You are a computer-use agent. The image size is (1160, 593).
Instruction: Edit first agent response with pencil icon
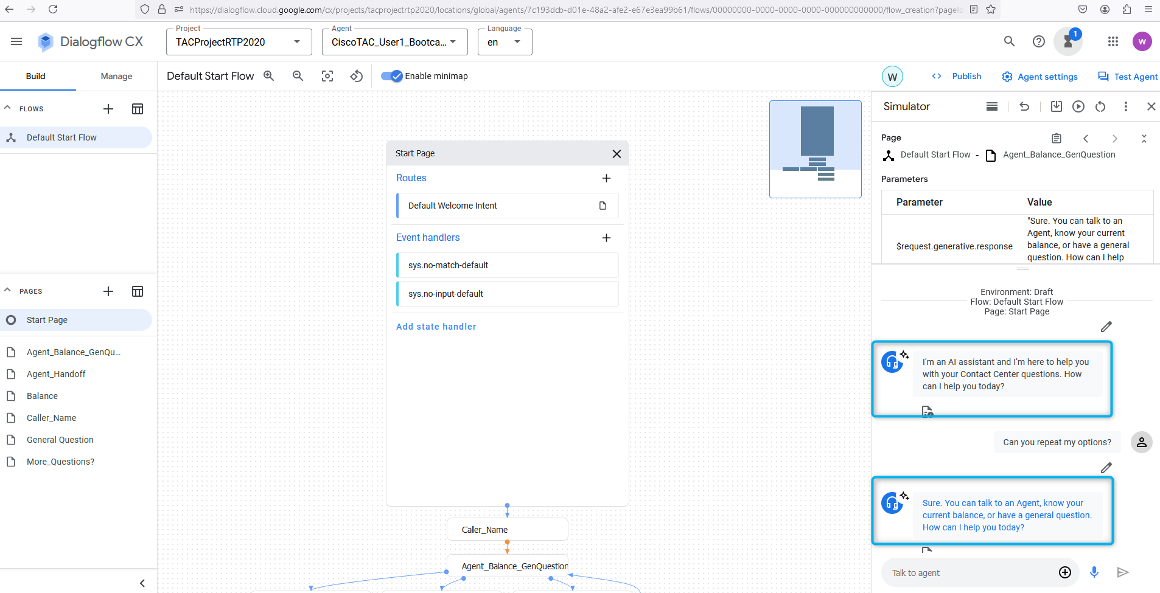(x=1106, y=327)
